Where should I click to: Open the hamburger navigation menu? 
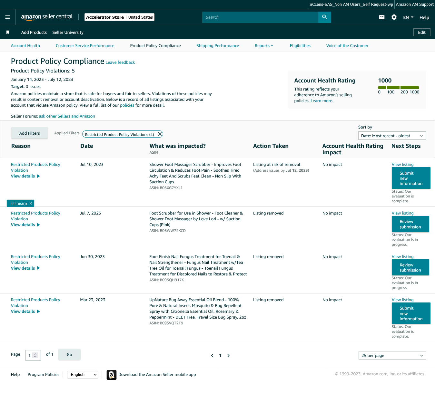pyautogui.click(x=8, y=17)
